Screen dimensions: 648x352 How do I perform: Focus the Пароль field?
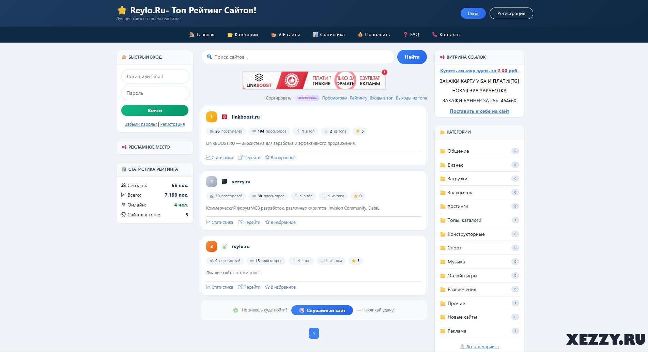click(x=155, y=93)
